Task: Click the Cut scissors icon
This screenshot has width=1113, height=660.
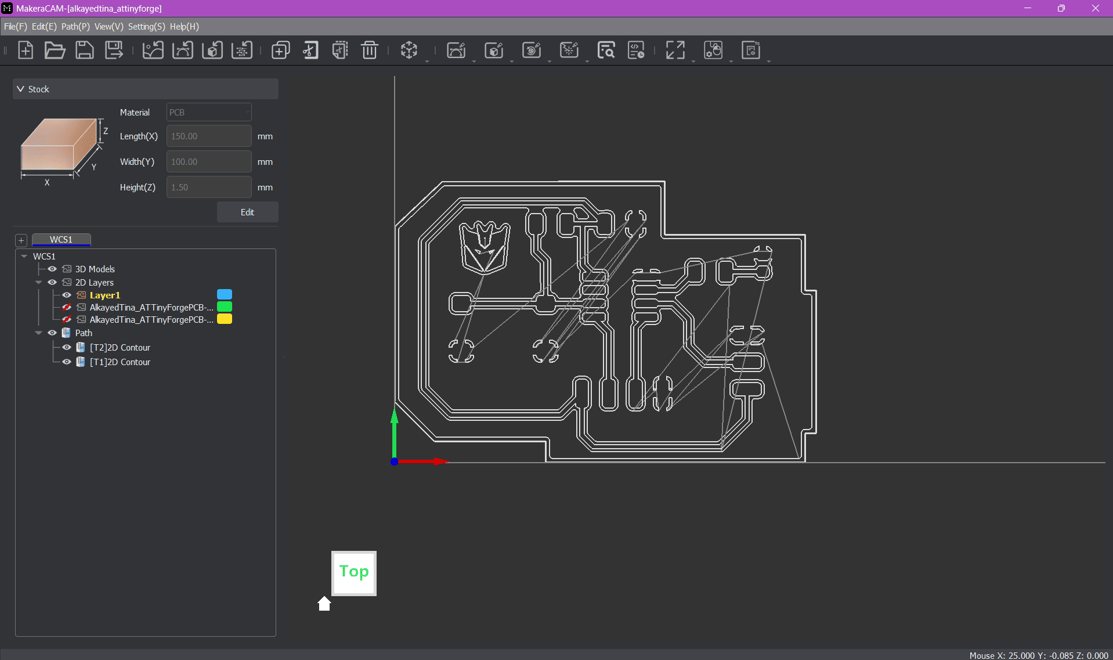Action: [x=310, y=51]
